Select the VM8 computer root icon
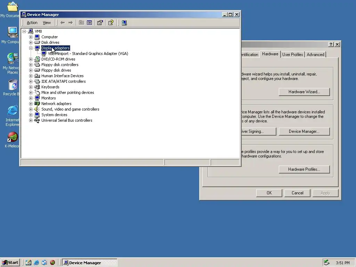The image size is (356, 267). (x=31, y=31)
